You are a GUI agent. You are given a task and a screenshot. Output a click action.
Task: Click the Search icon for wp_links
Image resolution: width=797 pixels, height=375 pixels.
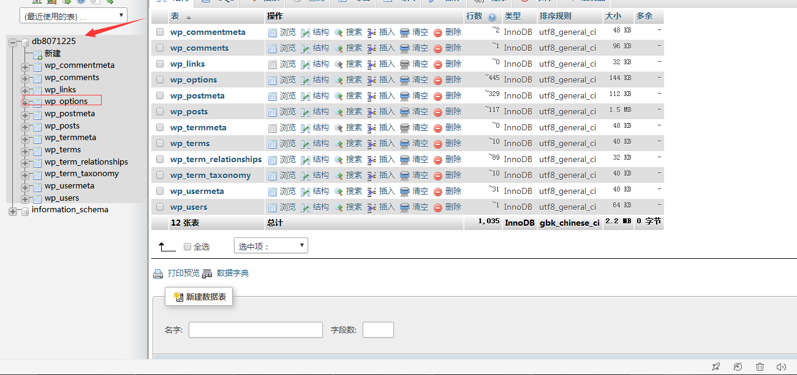tap(339, 64)
